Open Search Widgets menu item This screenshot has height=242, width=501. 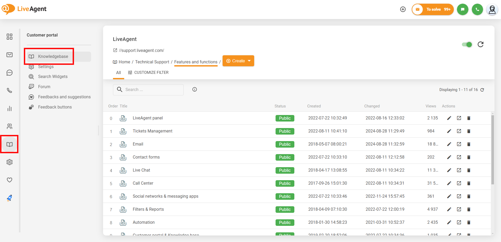coord(53,76)
